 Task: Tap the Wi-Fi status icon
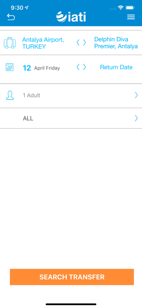[120, 8]
